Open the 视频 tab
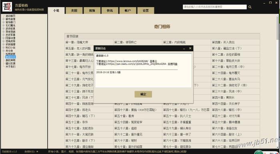This screenshot has height=154, width=280. 92,10
